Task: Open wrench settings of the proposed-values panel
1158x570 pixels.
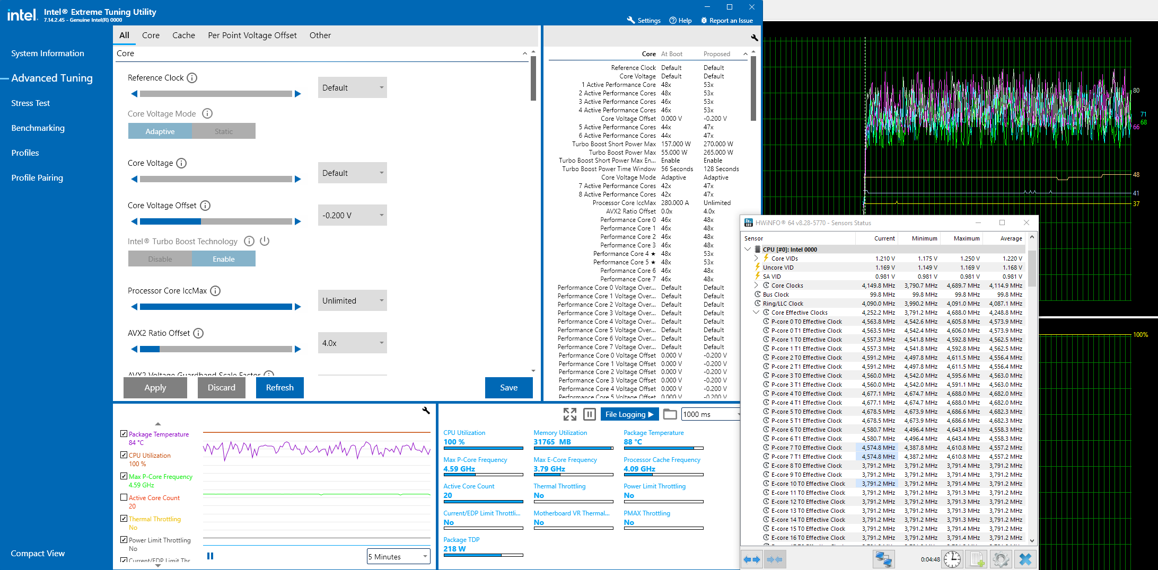Action: click(754, 38)
